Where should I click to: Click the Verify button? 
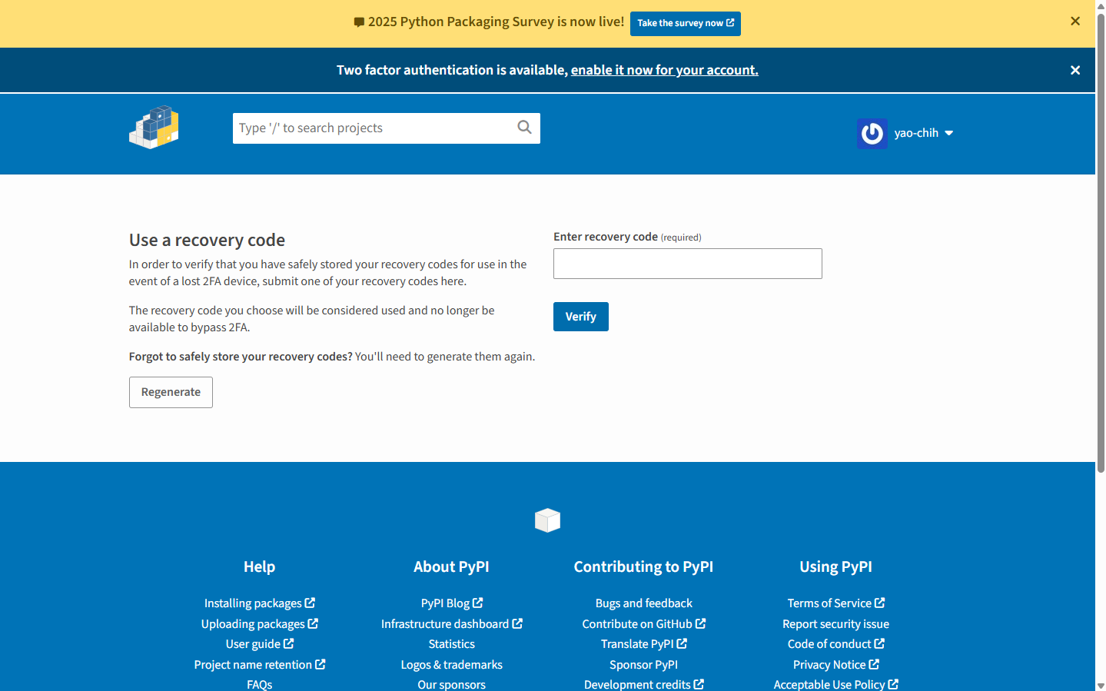[x=581, y=317]
